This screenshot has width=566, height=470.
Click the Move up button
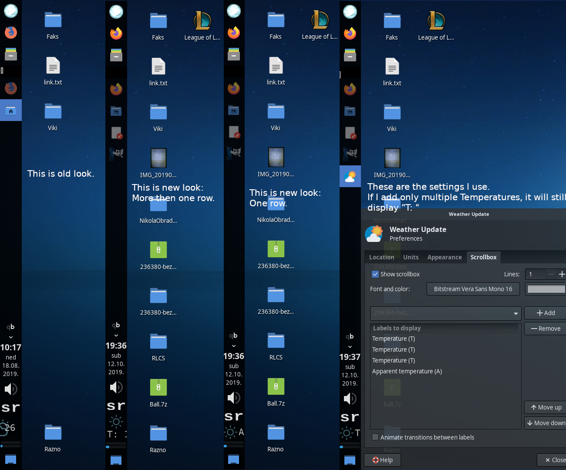point(546,407)
